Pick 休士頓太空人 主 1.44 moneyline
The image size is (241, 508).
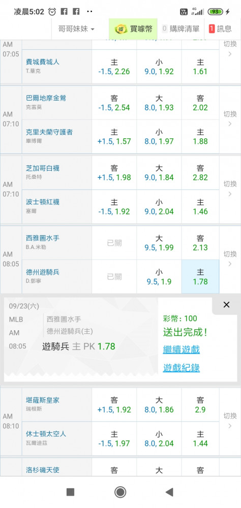(200, 439)
